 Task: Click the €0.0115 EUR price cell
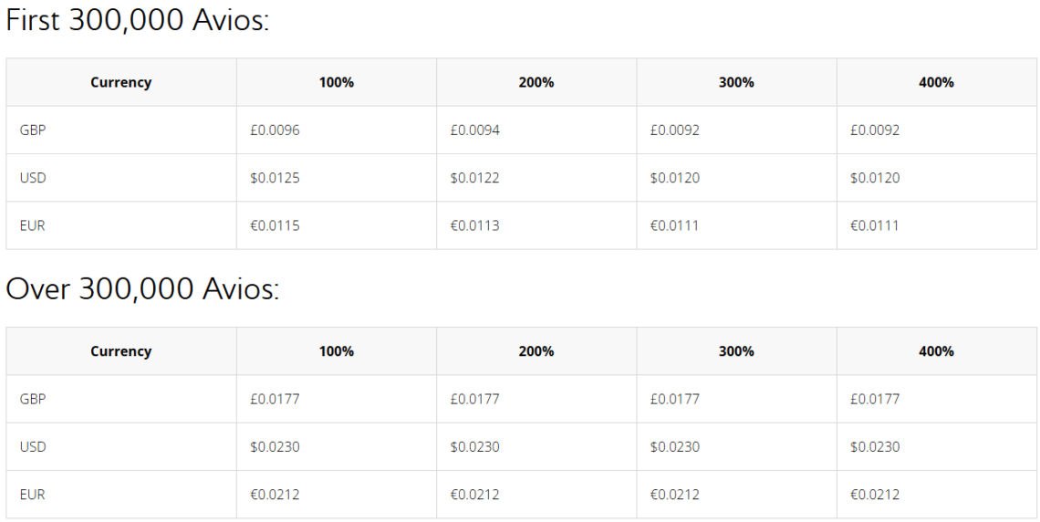(x=275, y=225)
